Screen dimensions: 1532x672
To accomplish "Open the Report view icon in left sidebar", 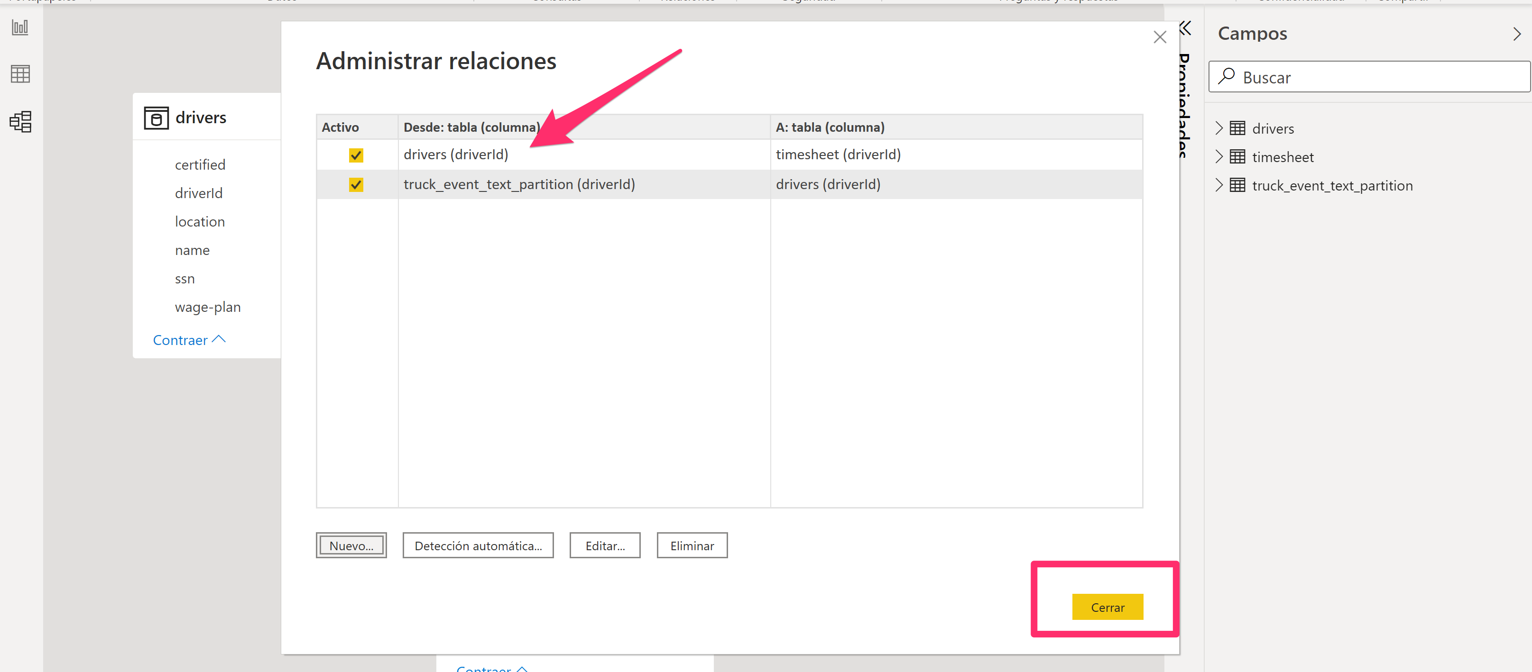I will point(20,27).
